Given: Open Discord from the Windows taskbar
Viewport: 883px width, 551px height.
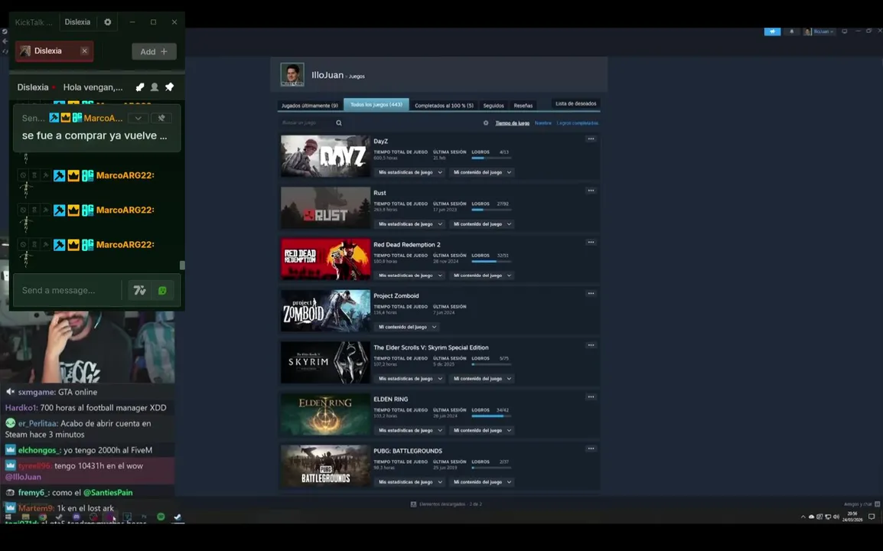Looking at the screenshot, I should coord(76,517).
